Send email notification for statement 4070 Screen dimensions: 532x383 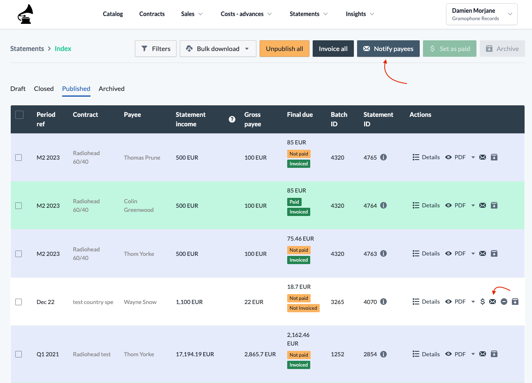(x=493, y=302)
